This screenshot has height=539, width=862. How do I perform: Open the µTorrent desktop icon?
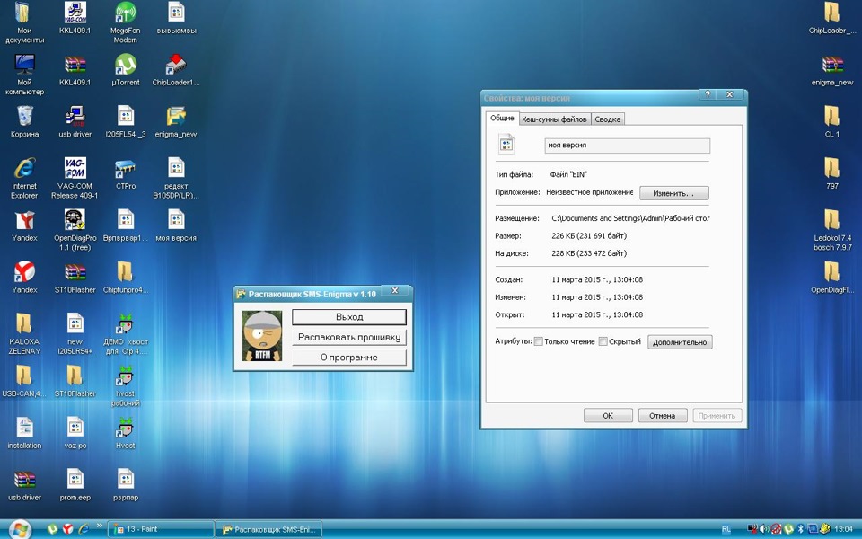[x=126, y=65]
